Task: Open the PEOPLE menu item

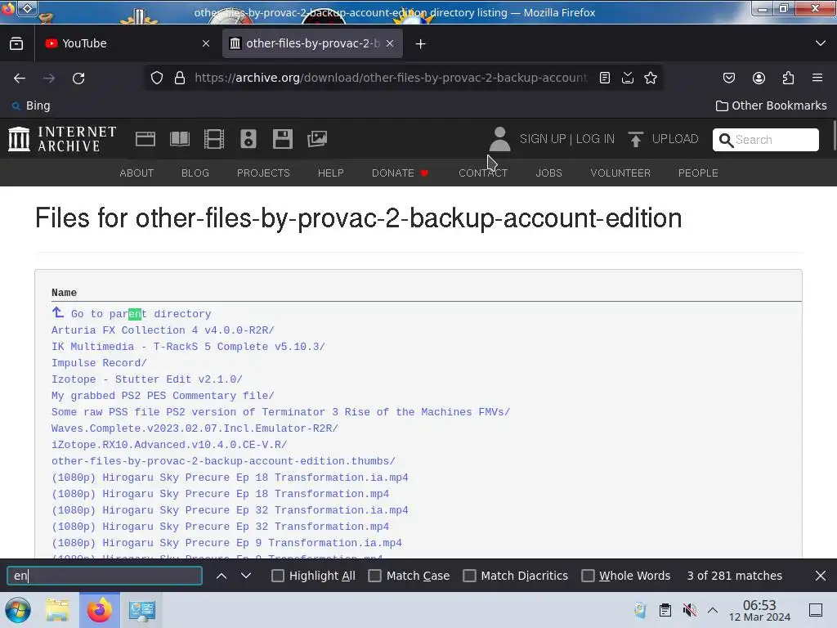Action: (698, 173)
